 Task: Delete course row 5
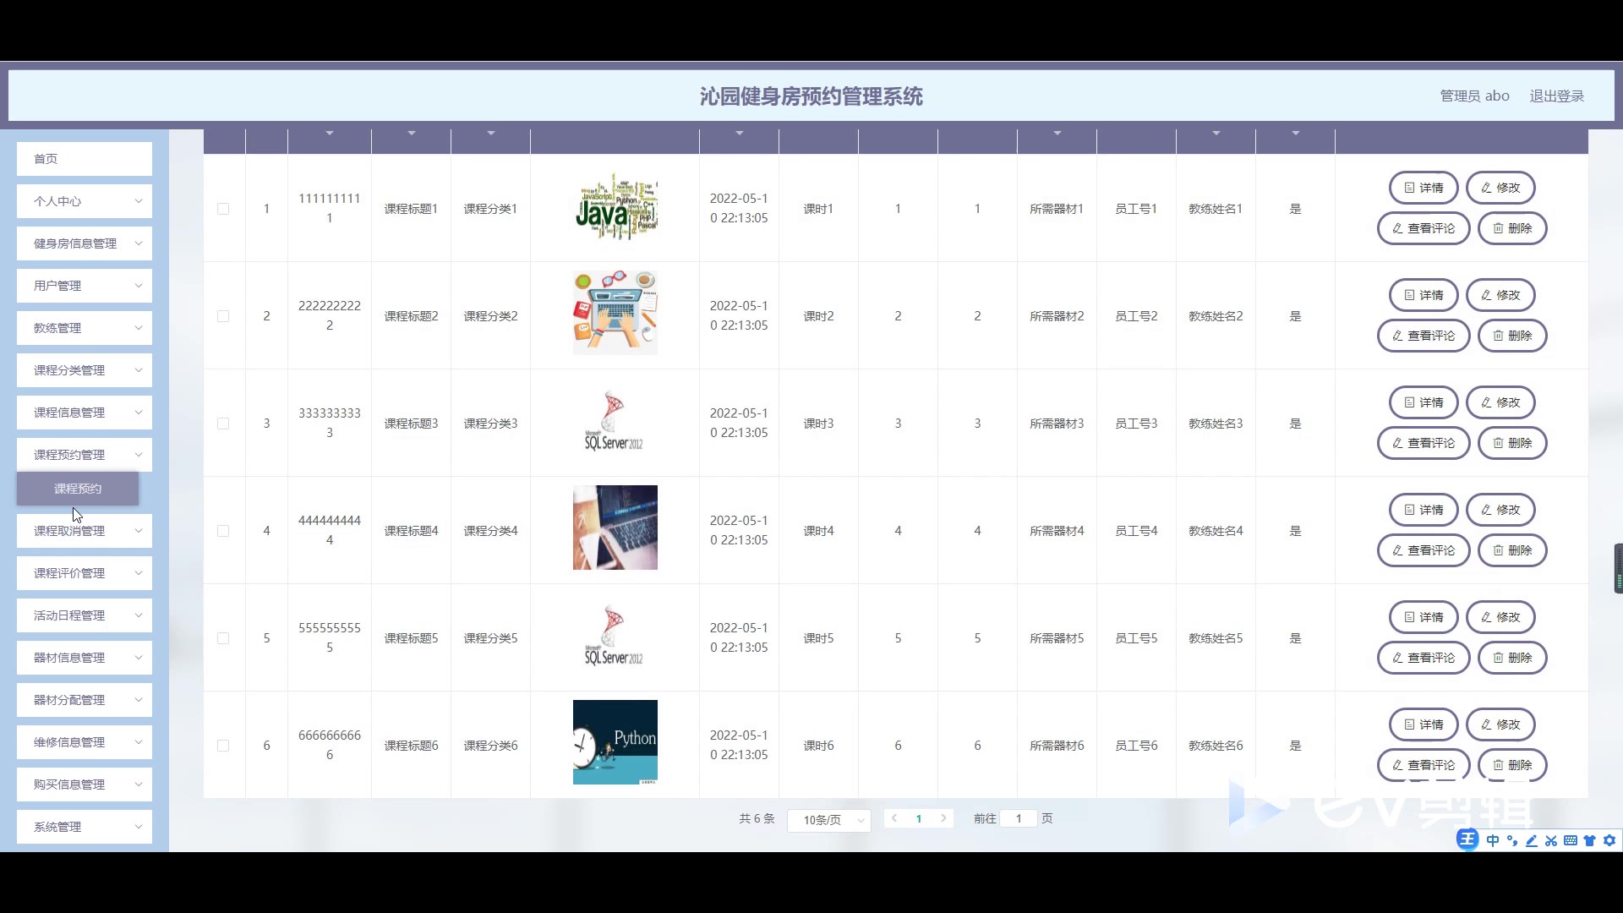[x=1511, y=658]
